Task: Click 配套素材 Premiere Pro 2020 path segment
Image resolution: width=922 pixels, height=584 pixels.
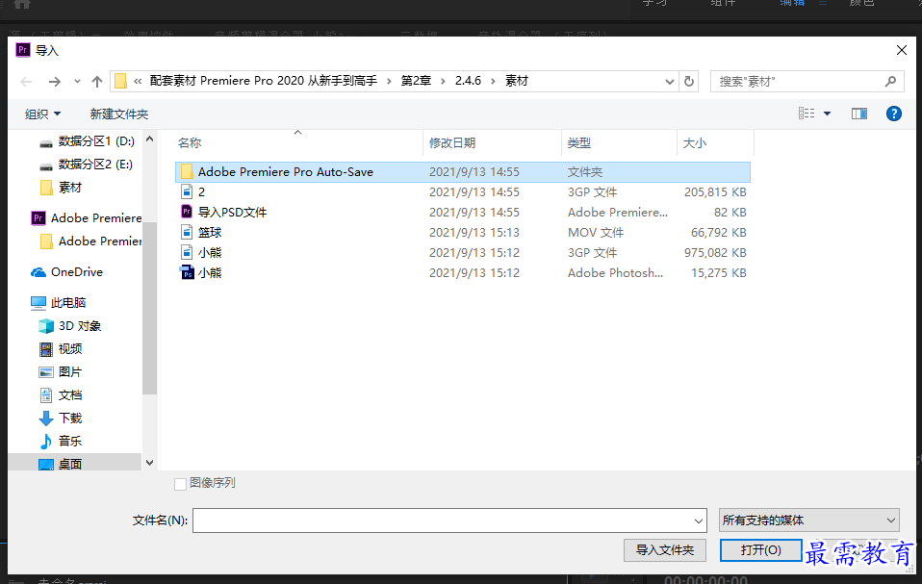Action: pyautogui.click(x=264, y=81)
